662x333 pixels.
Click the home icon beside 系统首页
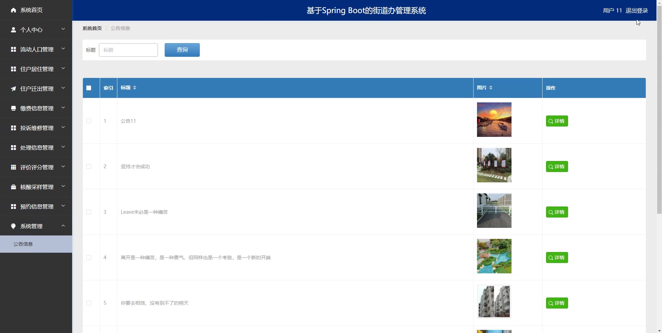pyautogui.click(x=13, y=10)
